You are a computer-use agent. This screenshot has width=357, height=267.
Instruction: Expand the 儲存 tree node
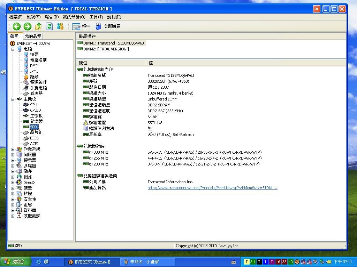pyautogui.click(x=13, y=171)
